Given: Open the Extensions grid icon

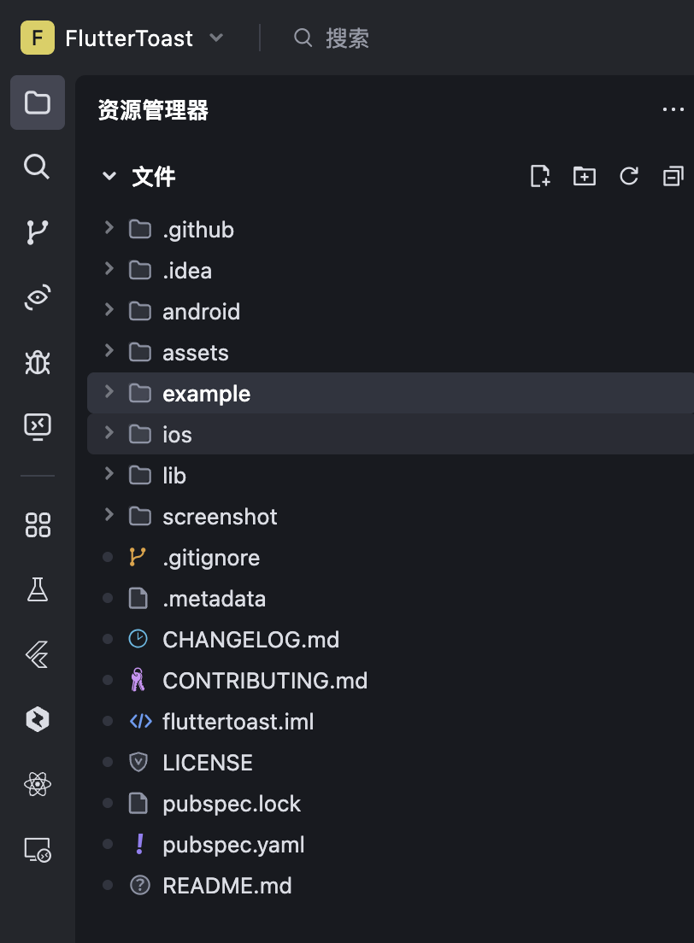Looking at the screenshot, I should click(x=37, y=524).
